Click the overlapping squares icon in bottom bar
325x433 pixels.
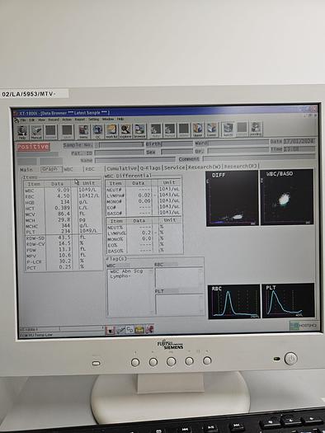pyautogui.click(x=130, y=329)
